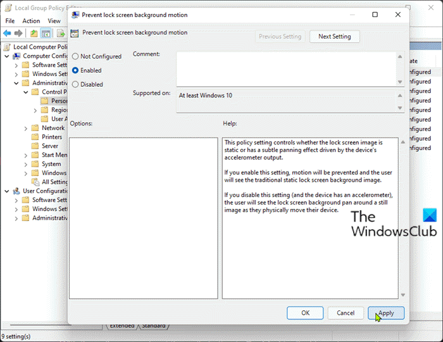Click Comment box scroll down arrow
The image size is (443, 342).
point(400,82)
